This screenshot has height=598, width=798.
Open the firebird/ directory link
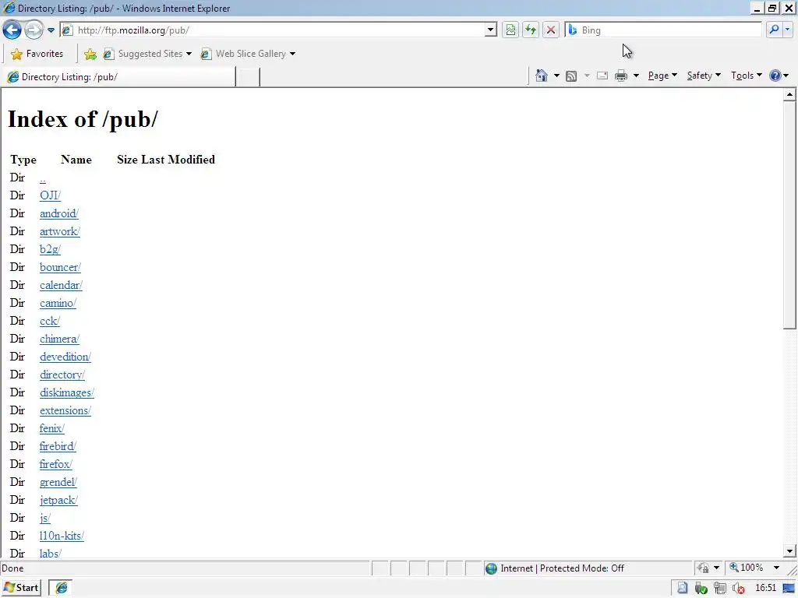coord(58,446)
